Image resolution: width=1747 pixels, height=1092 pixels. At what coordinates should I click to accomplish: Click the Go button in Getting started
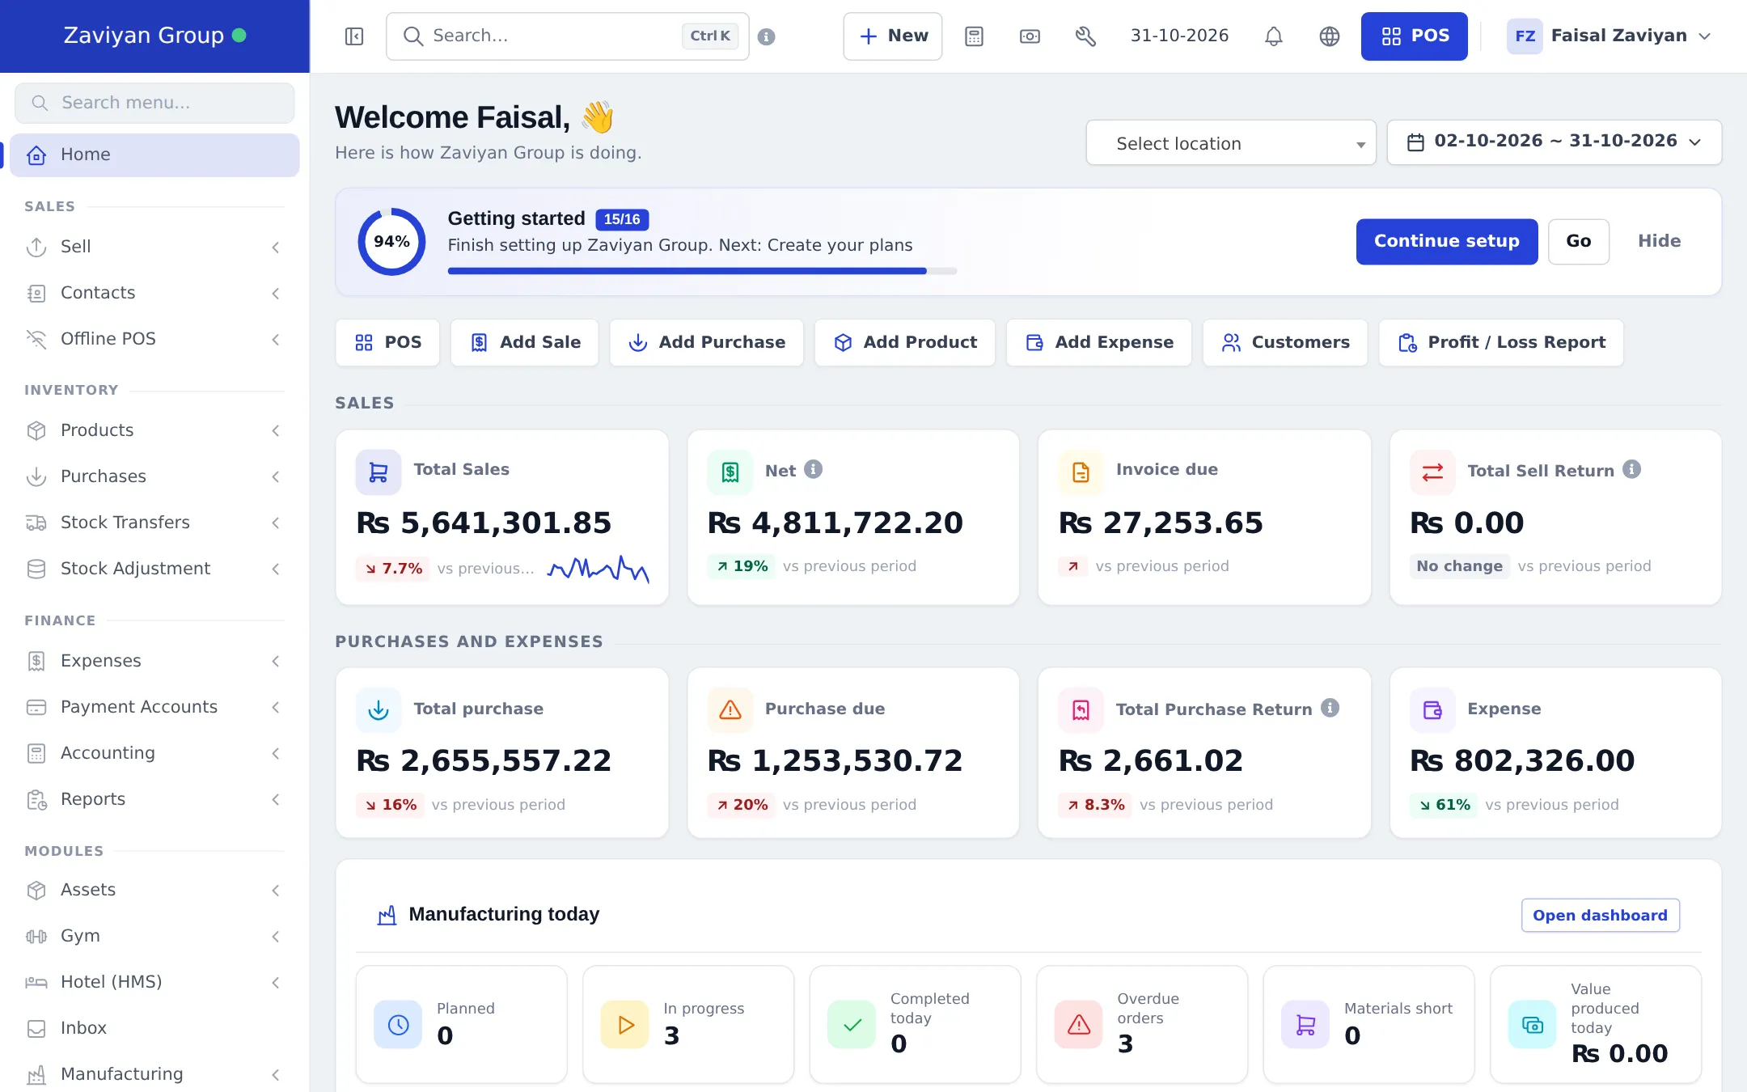click(x=1578, y=241)
